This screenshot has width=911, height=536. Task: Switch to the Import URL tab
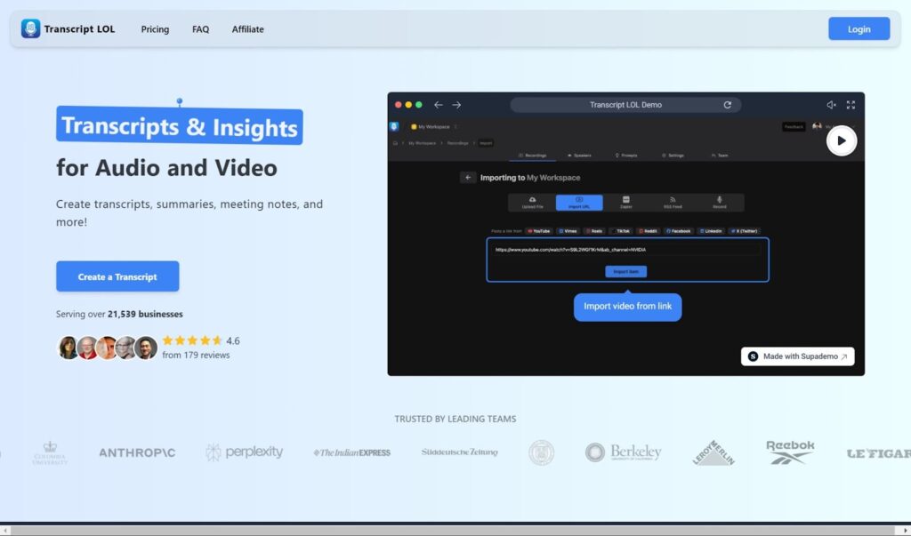click(579, 203)
